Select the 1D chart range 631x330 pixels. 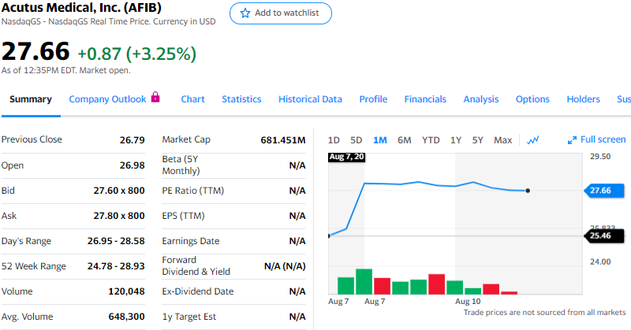pyautogui.click(x=334, y=140)
